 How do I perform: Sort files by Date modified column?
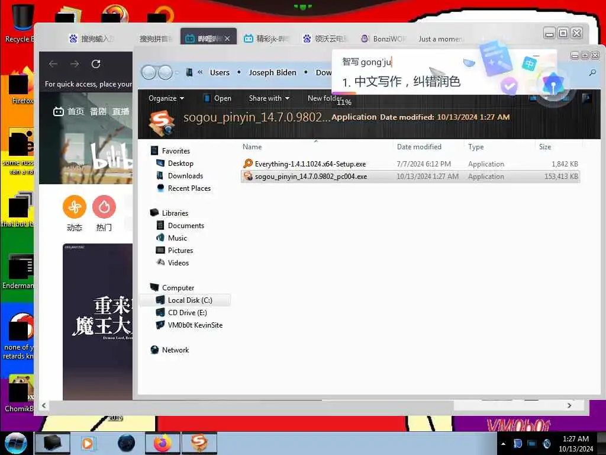coord(419,147)
